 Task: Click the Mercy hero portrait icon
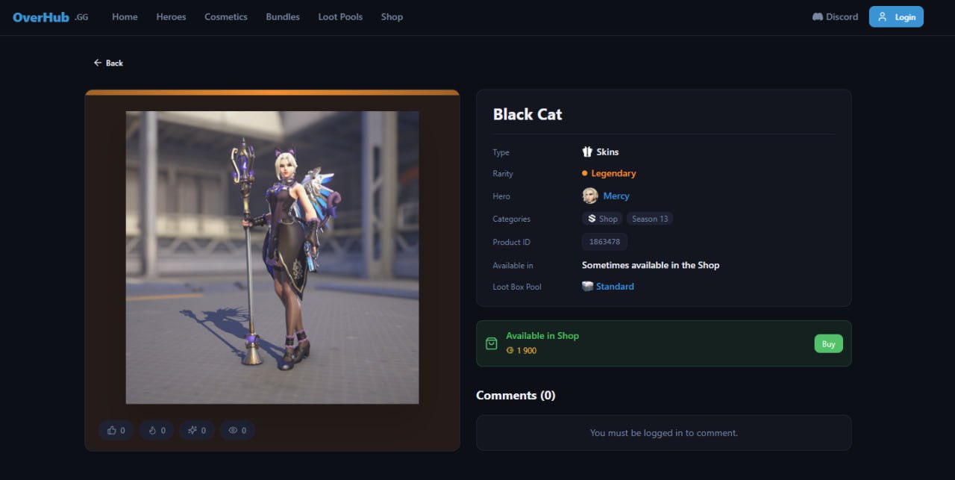[590, 196]
